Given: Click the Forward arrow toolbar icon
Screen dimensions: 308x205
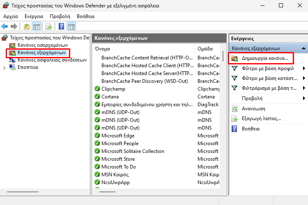Looking at the screenshot, I should pos(14,26).
